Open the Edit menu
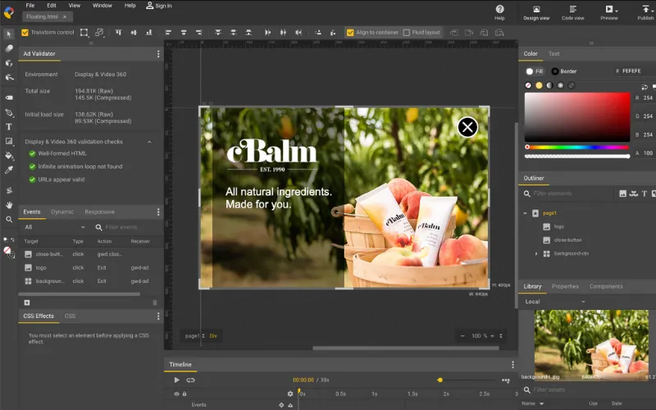 point(52,6)
